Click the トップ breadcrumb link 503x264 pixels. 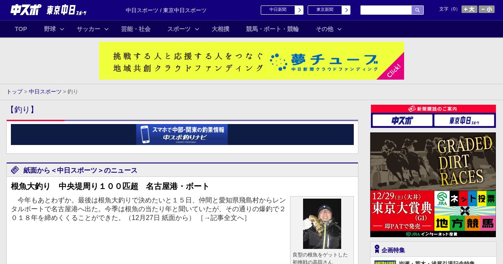pos(14,91)
